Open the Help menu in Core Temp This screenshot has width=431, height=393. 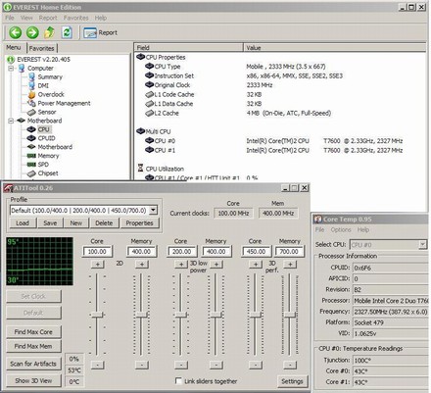point(363,230)
